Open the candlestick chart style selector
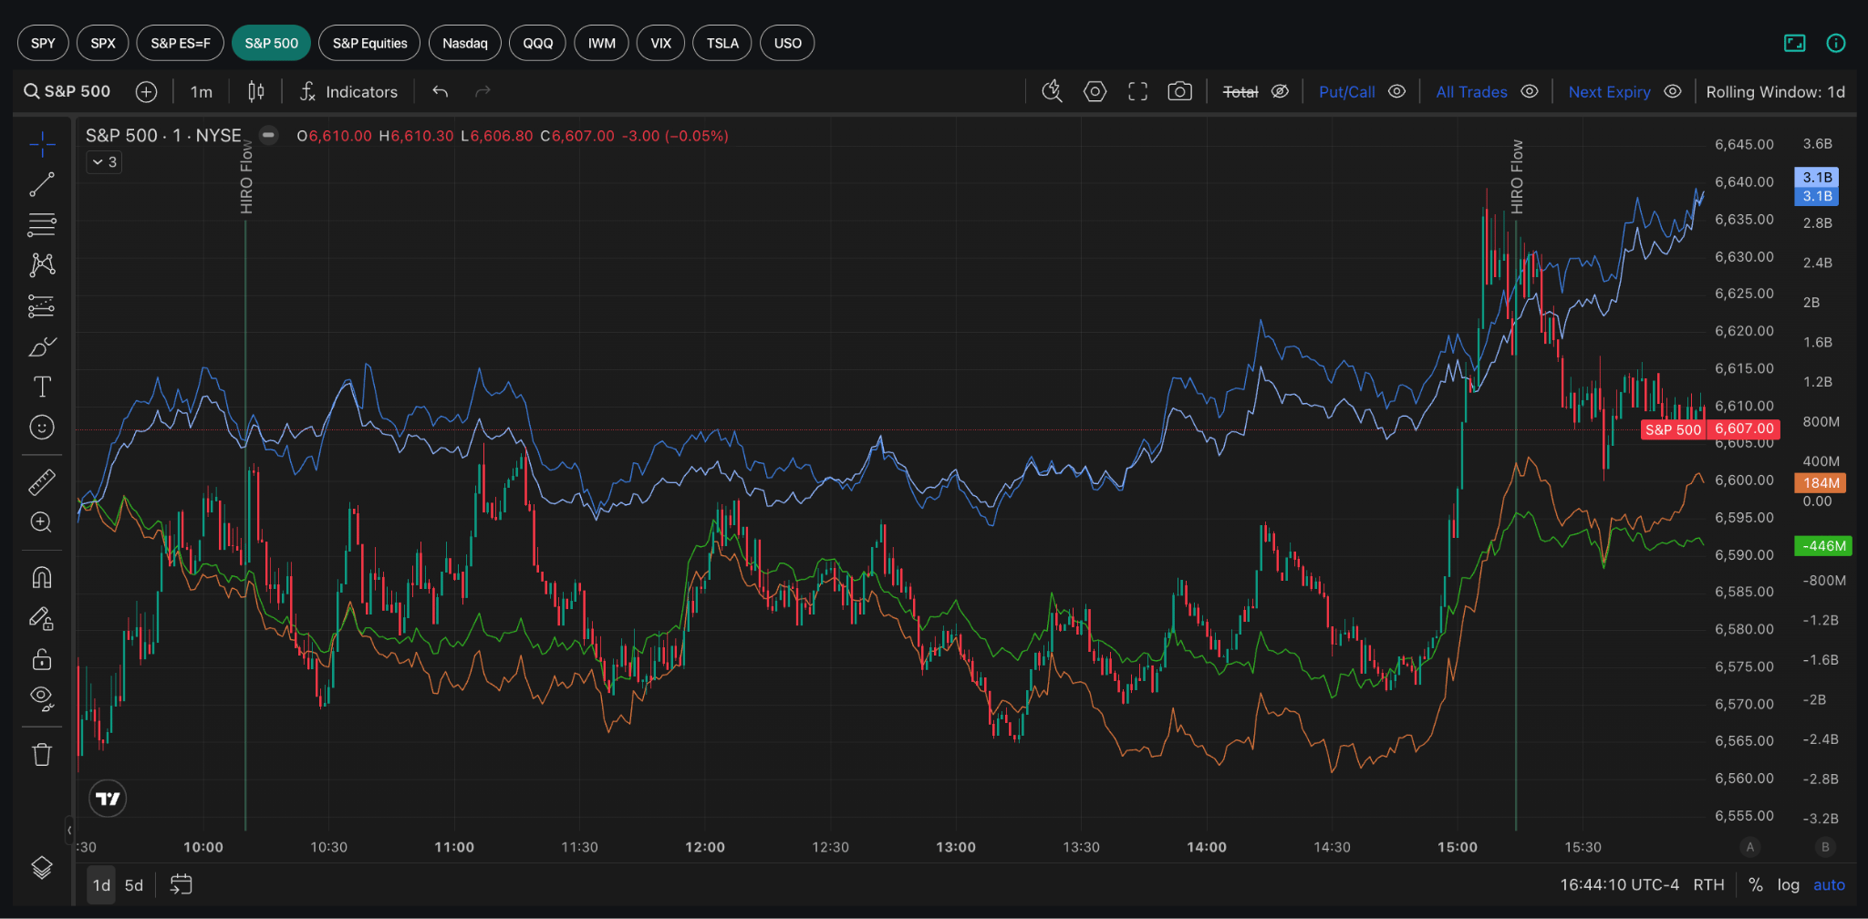Image resolution: width=1868 pixels, height=919 pixels. click(x=256, y=92)
